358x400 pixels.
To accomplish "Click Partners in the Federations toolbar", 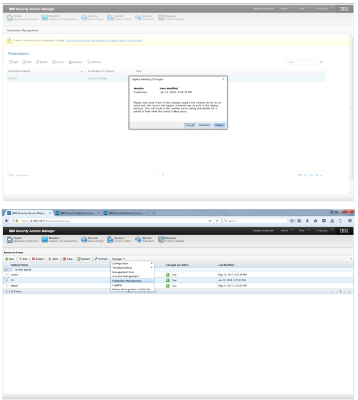I will click(75, 62).
